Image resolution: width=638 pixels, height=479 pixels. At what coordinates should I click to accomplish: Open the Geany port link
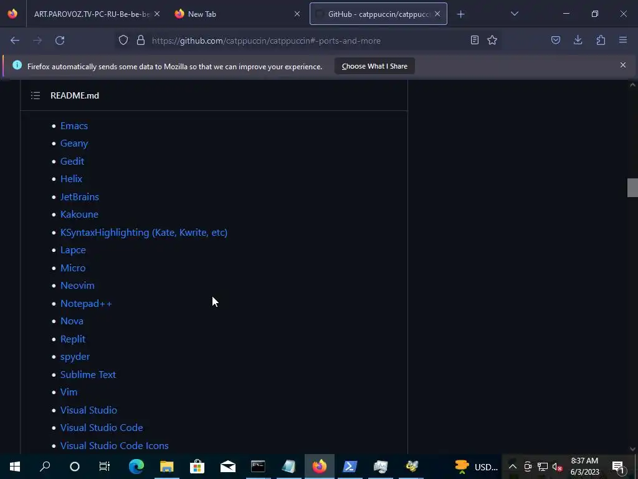coord(74,143)
